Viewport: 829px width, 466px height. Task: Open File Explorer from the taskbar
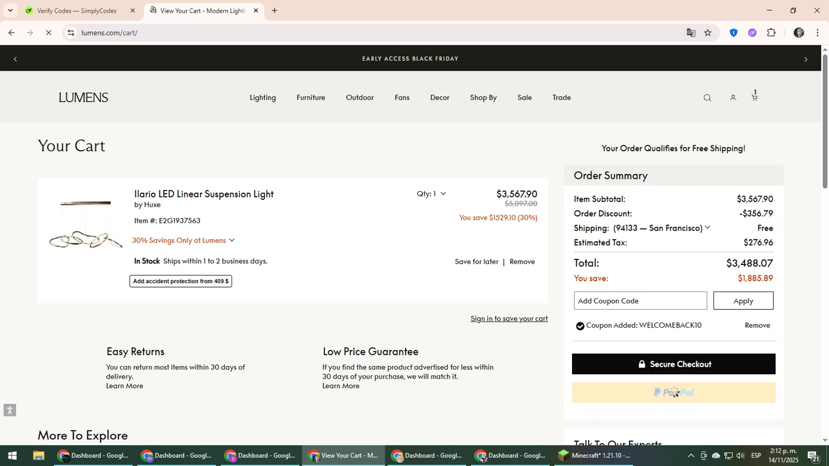38,456
